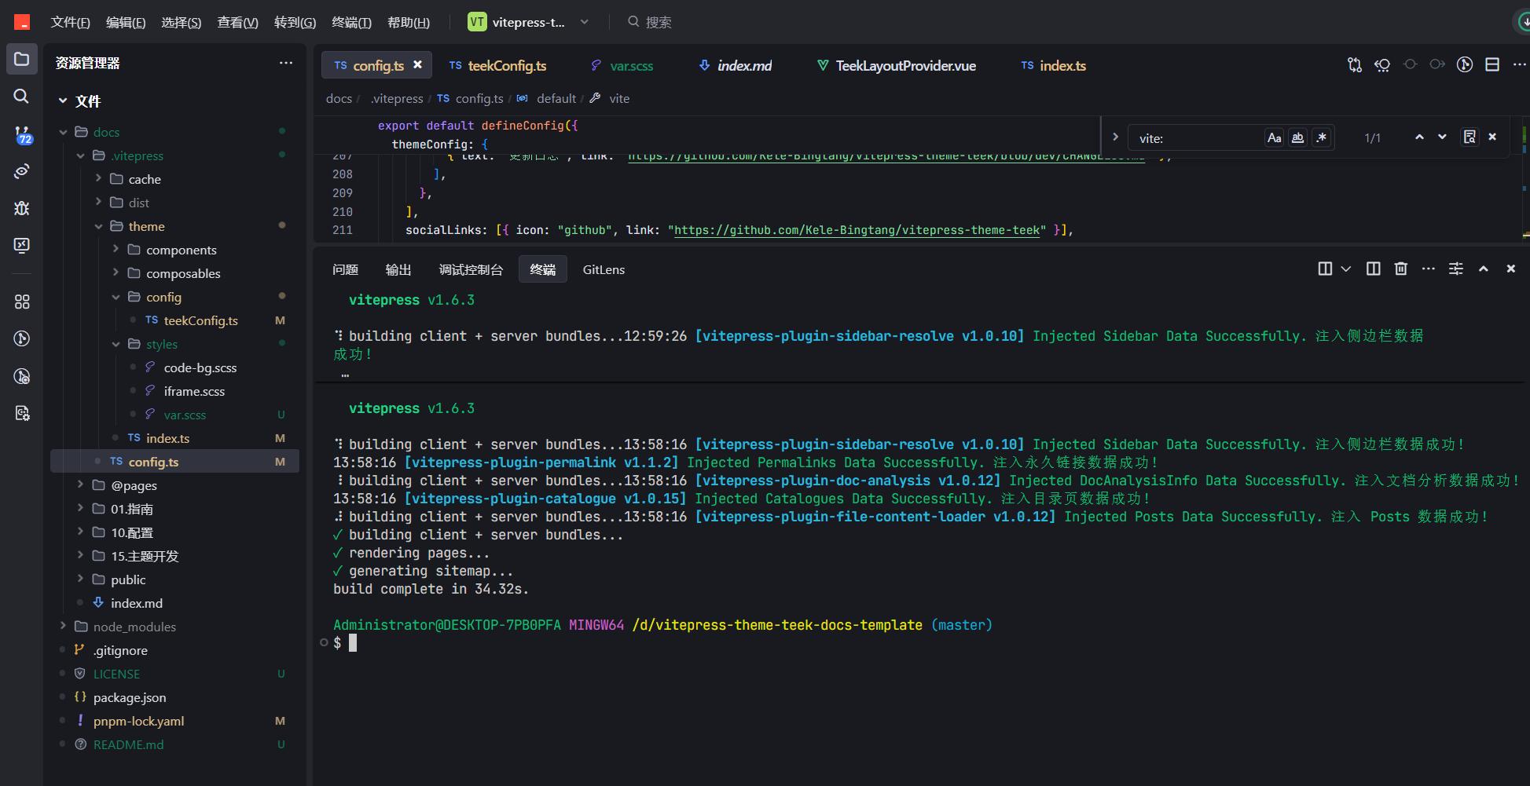Image resolution: width=1530 pixels, height=786 pixels.
Task: Open the file settings icon at the activity bar's bottom
Action: [22, 413]
